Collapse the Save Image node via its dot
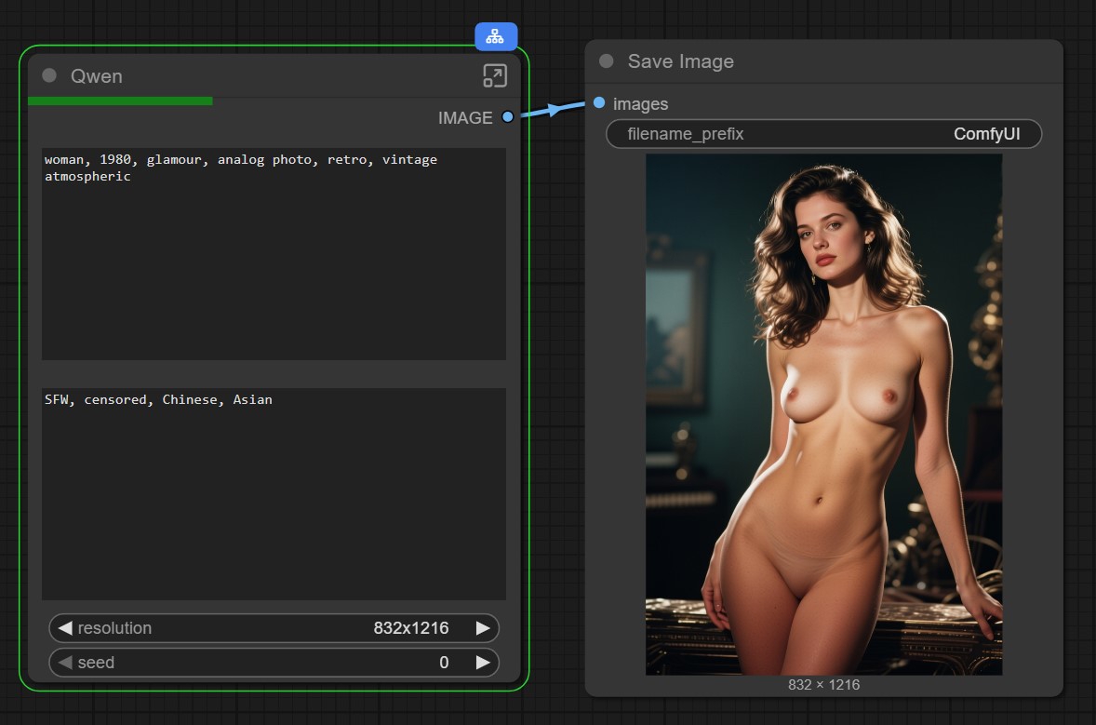1096x725 pixels. click(x=607, y=61)
